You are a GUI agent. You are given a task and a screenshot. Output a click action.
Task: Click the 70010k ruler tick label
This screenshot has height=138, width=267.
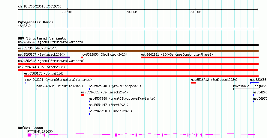point(67,12)
